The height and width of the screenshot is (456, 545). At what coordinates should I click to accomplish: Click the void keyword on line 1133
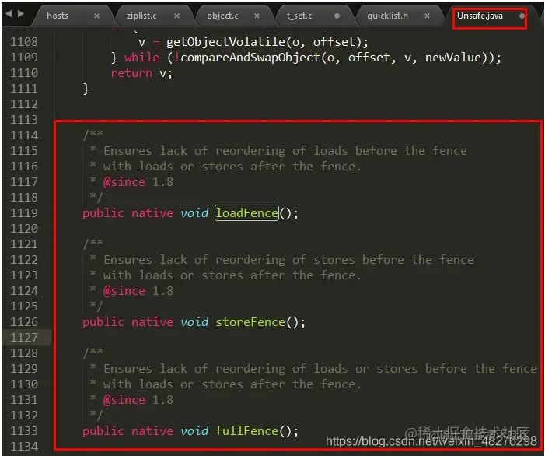point(194,431)
